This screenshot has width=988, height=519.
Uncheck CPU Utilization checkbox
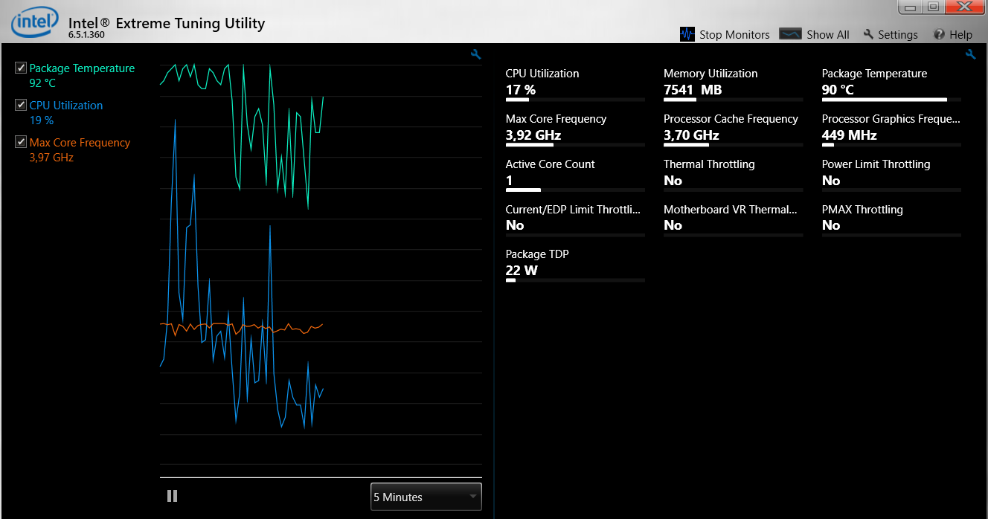point(21,106)
